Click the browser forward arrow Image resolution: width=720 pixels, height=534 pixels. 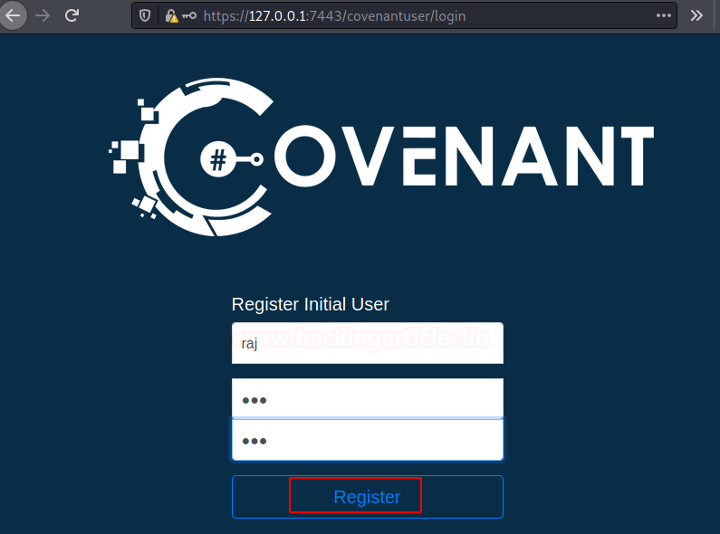43,15
